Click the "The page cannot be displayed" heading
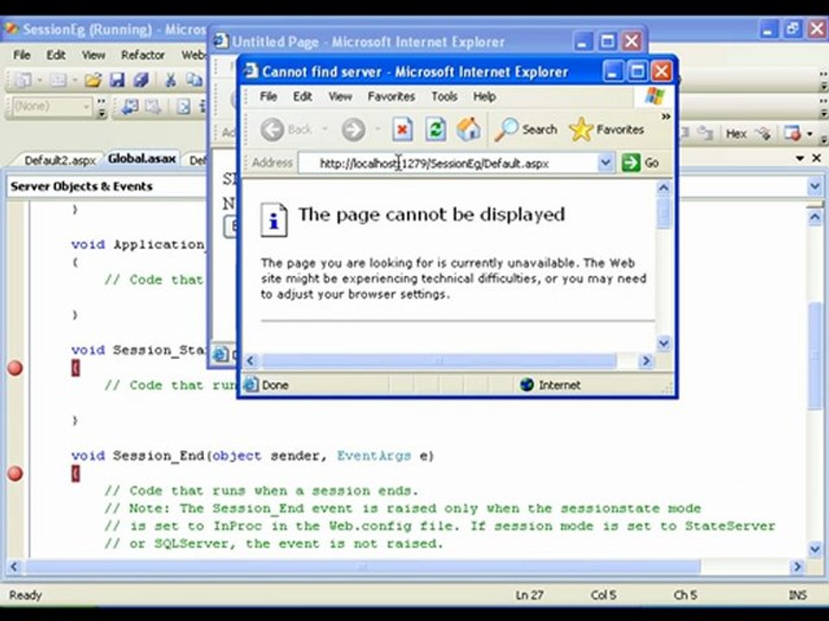Image resolution: width=829 pixels, height=621 pixels. (x=432, y=215)
